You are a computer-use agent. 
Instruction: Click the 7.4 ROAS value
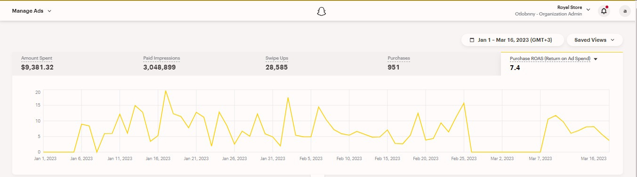point(515,68)
